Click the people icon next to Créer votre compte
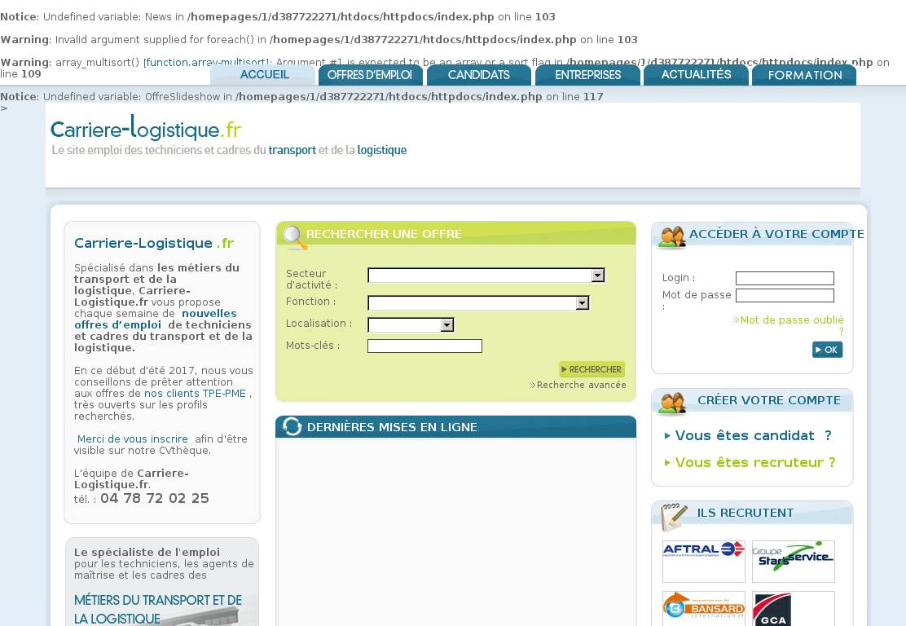 [672, 403]
